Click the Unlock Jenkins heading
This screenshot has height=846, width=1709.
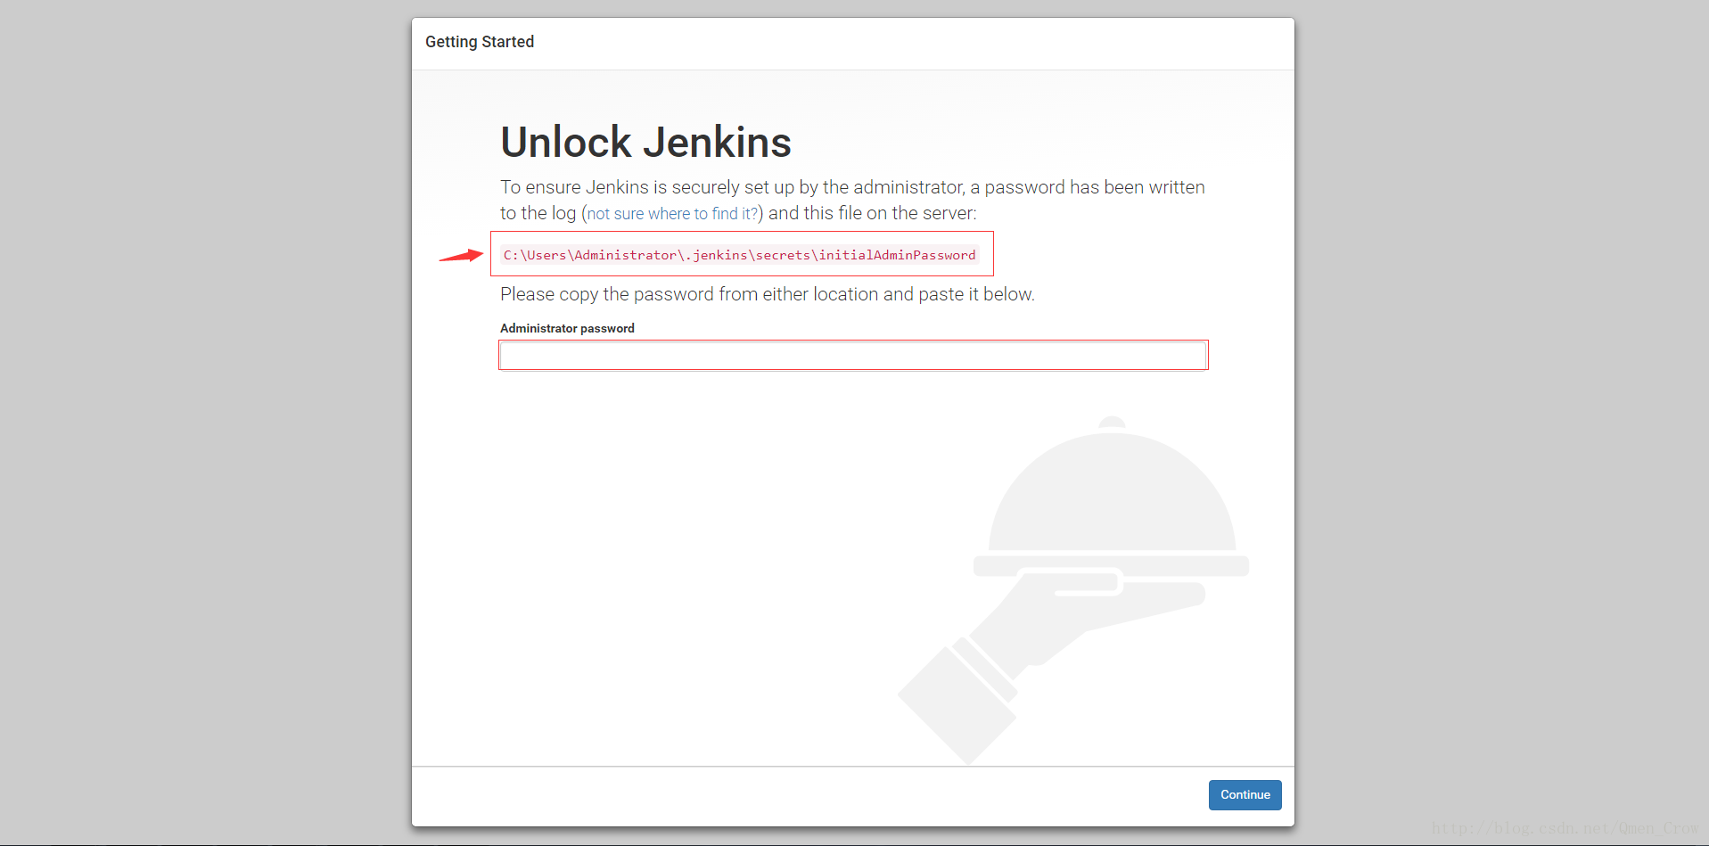(645, 143)
